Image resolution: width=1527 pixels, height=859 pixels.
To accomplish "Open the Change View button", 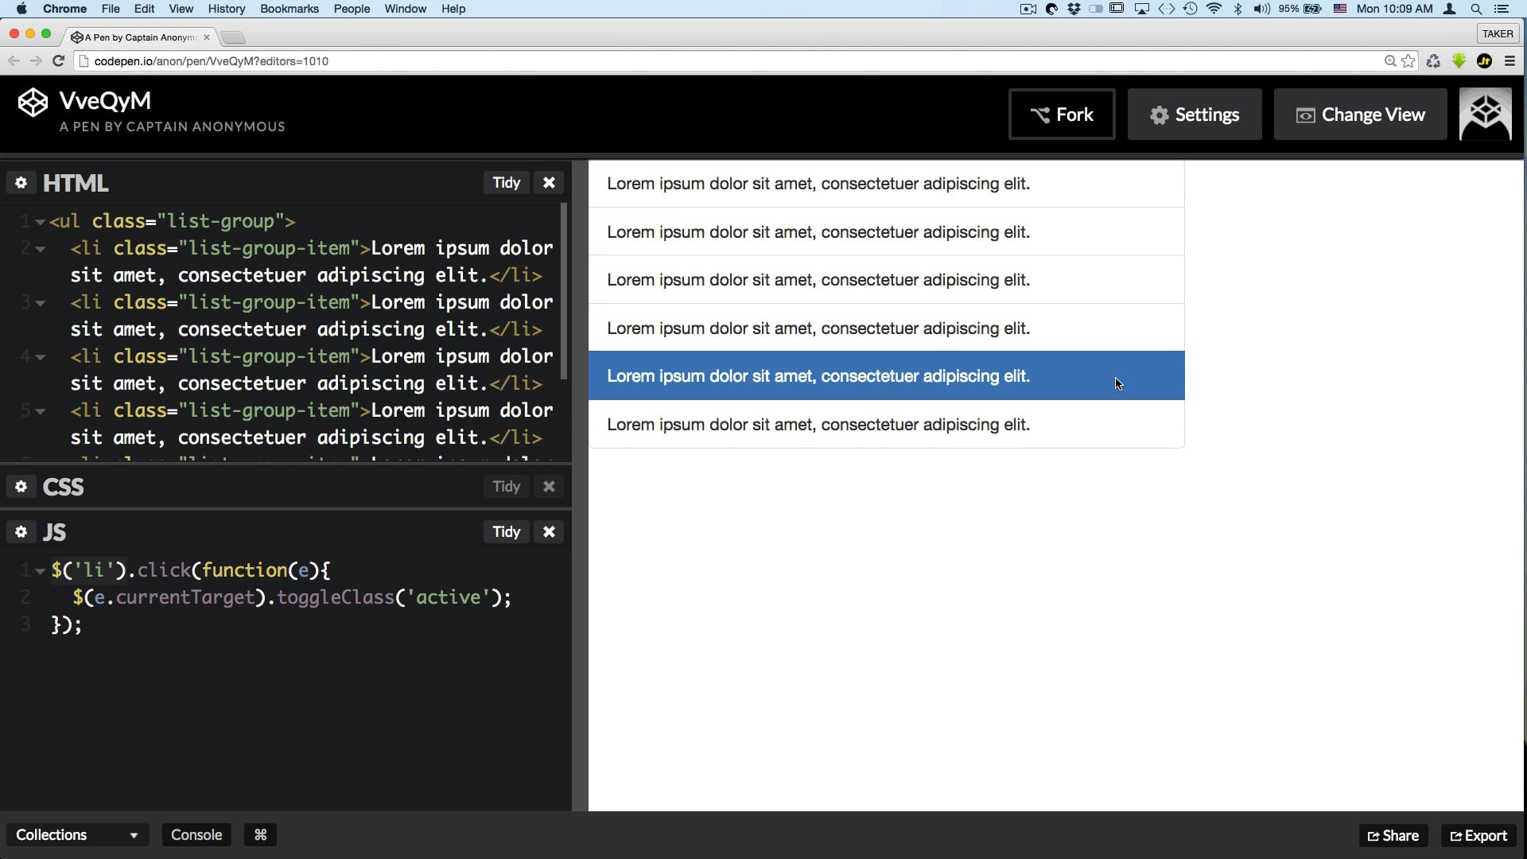I will pos(1360,115).
